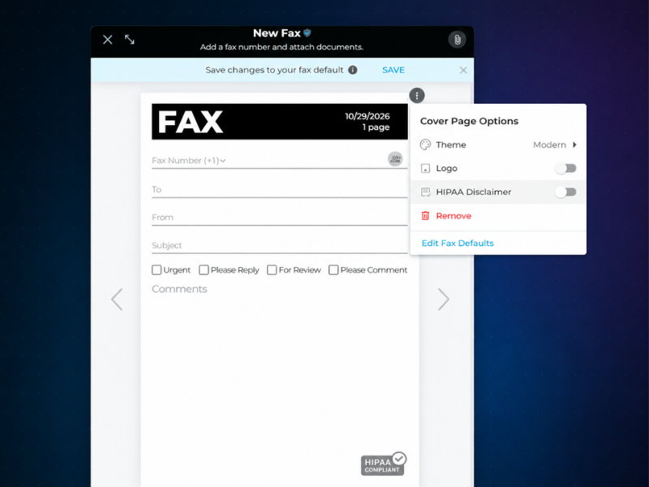Go to next page with right arrow
The image size is (649, 487).
pyautogui.click(x=443, y=299)
